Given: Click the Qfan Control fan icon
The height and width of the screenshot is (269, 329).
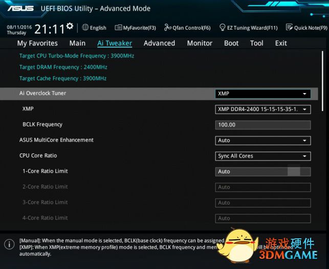Looking at the screenshot, I should 168,27.
